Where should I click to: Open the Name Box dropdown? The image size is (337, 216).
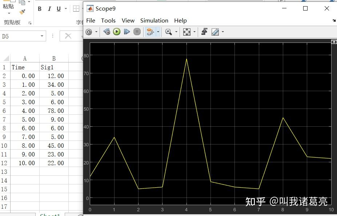click(42, 36)
